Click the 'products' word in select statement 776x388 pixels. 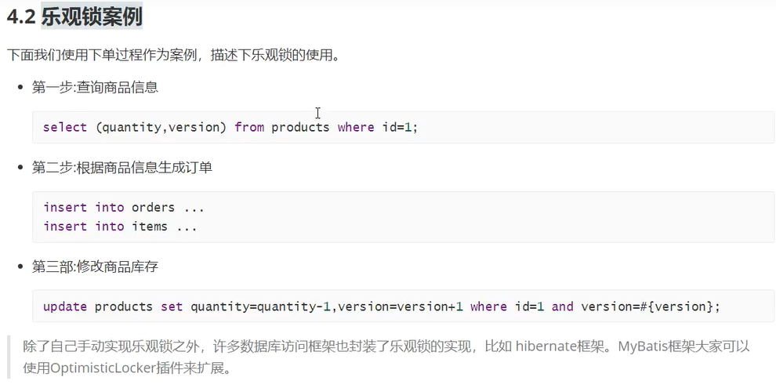tap(300, 127)
